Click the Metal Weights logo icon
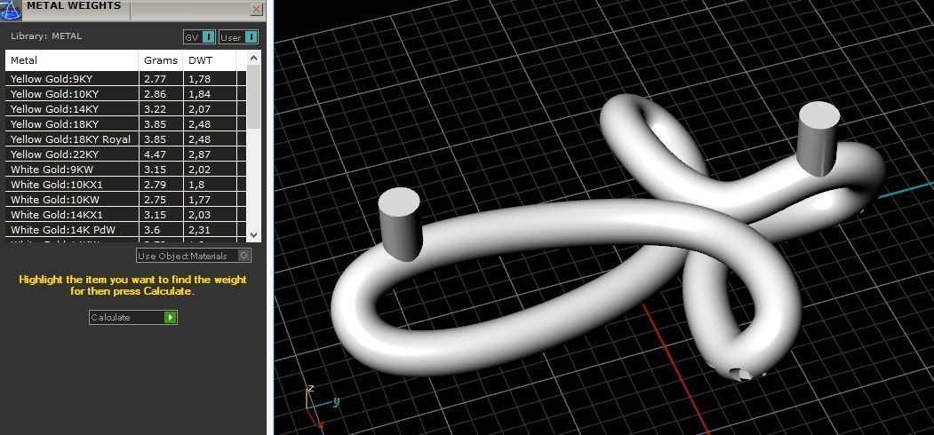Screen dimensions: 934x435 click(x=11, y=10)
